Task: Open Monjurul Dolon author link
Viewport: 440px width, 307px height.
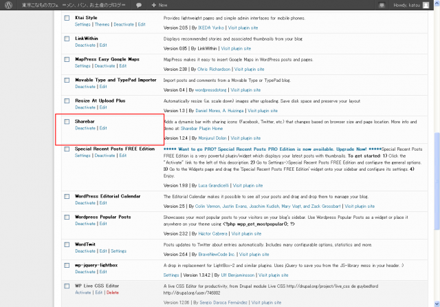Action: coord(212,138)
